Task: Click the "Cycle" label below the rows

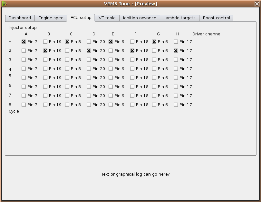Action: pos(14,111)
